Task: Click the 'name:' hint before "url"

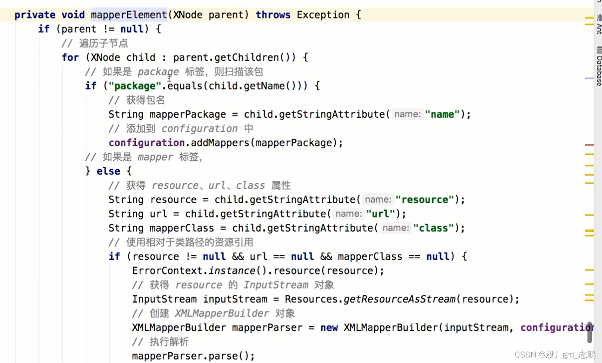Action: (x=349, y=214)
